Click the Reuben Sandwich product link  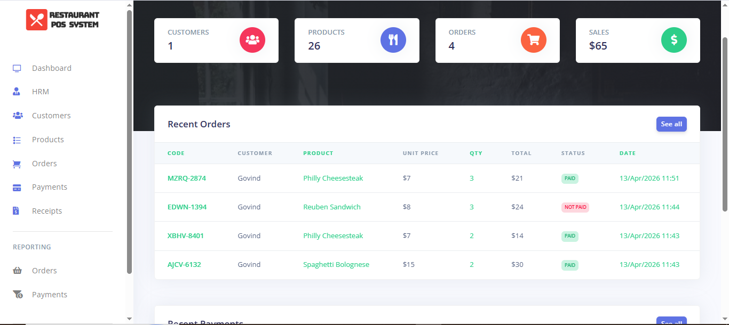[x=332, y=207]
